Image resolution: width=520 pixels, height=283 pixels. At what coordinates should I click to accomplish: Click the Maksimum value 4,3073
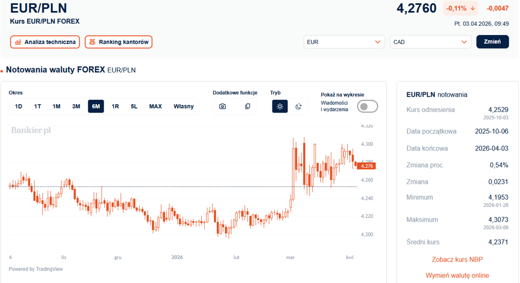[x=498, y=219]
